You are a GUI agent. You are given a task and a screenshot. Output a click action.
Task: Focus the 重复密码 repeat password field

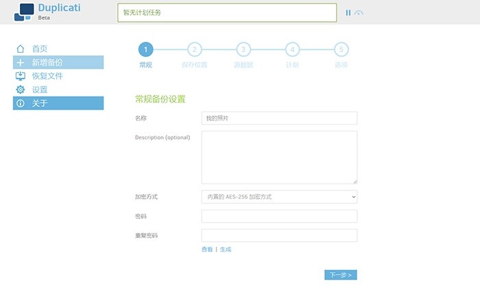[x=279, y=236]
